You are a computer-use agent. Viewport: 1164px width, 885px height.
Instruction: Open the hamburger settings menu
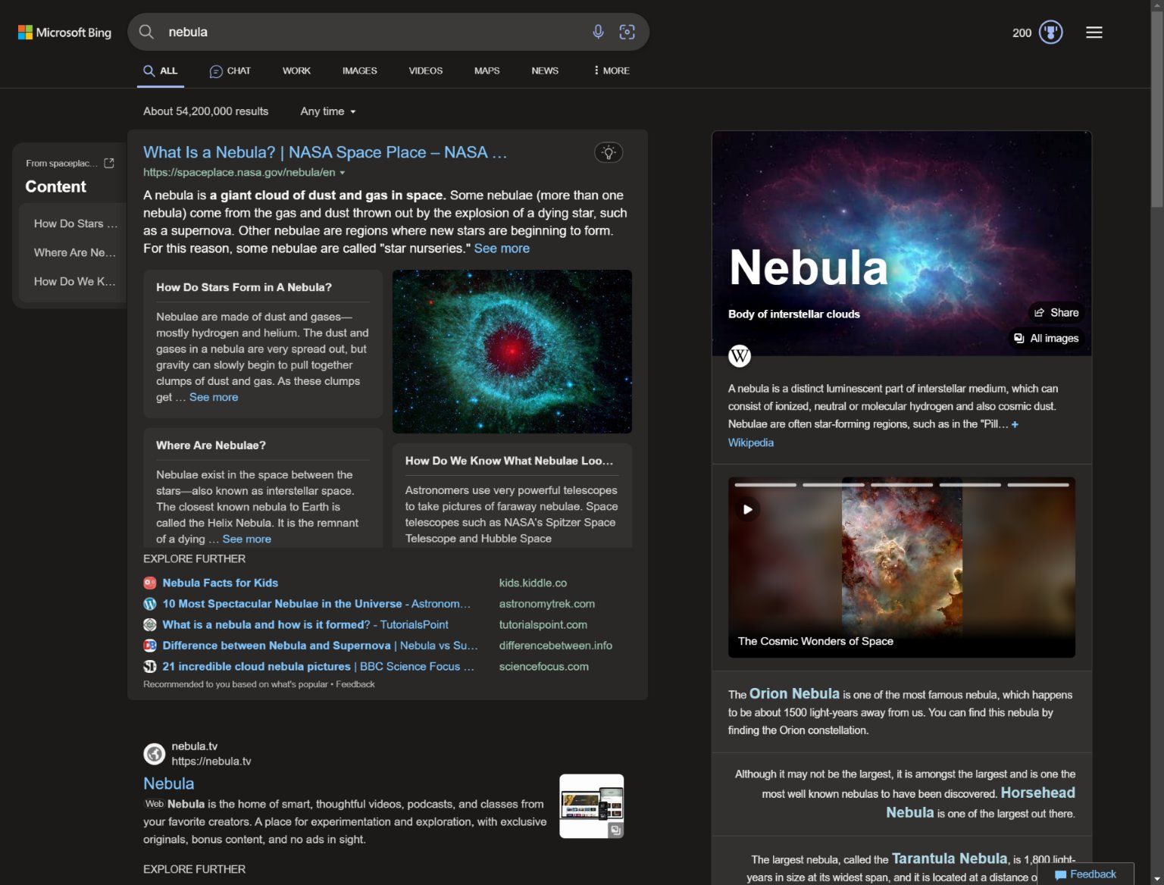(x=1094, y=33)
